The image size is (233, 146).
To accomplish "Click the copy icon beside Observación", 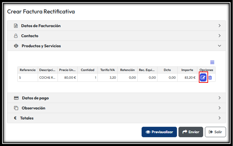I will 16,108.
